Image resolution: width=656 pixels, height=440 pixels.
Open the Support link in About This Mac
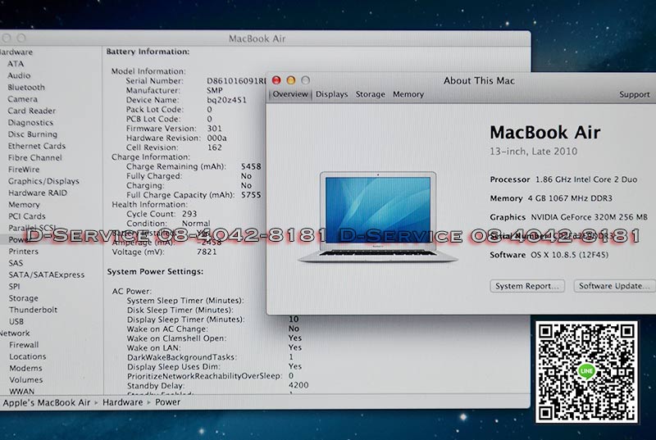(634, 94)
